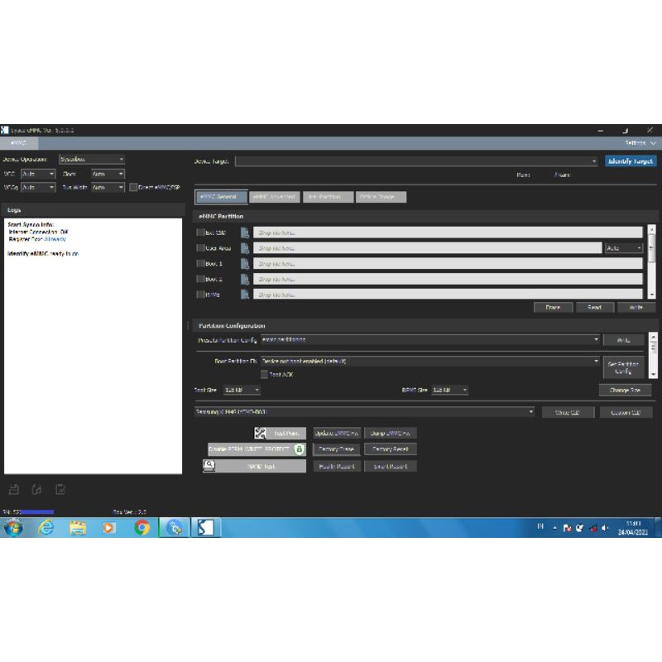Toggle the Boot ACK checkbox
The width and height of the screenshot is (662, 662).
pyautogui.click(x=264, y=374)
